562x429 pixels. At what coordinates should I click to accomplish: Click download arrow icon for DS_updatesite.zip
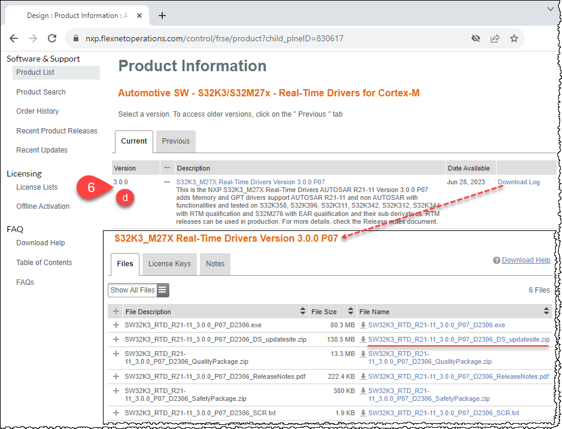363,339
